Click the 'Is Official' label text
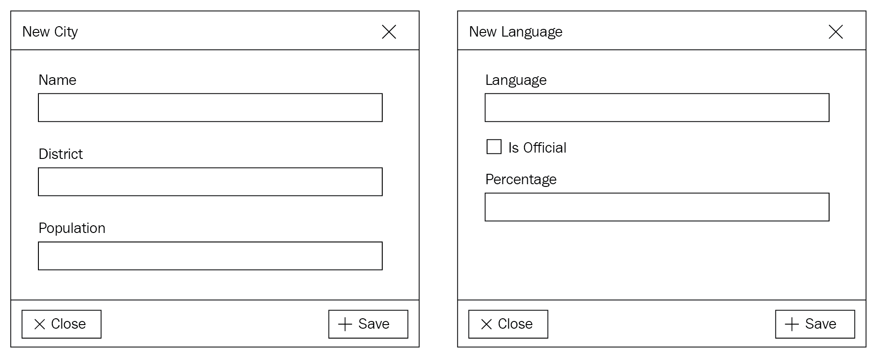Viewport: 877px width, 358px height. (537, 148)
